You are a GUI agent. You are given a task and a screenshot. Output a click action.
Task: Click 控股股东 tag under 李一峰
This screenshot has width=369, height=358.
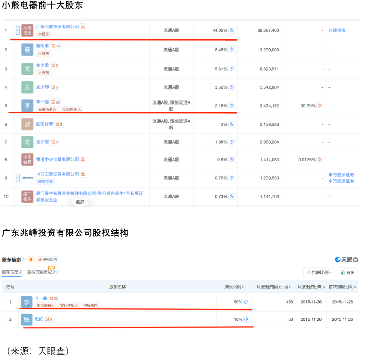(91, 305)
